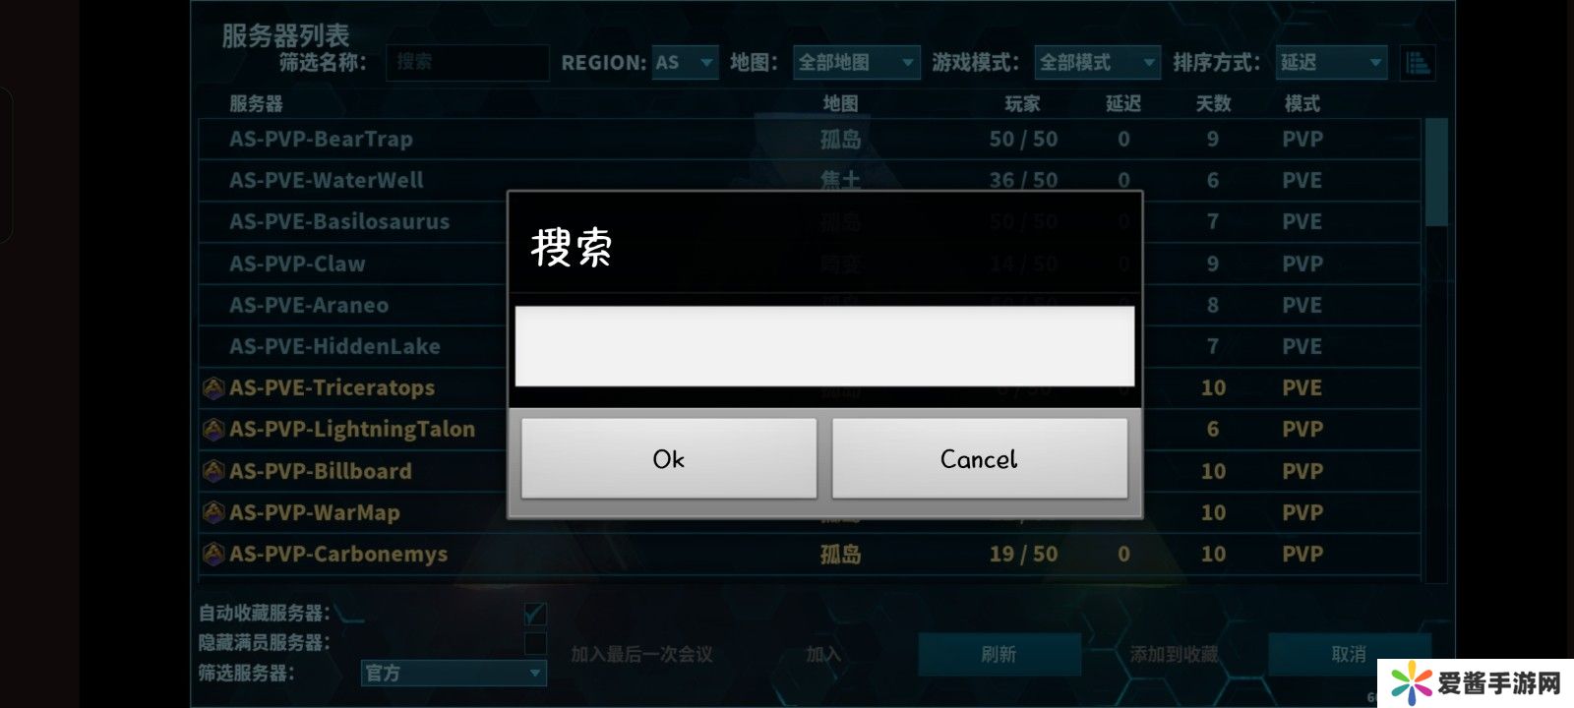Click the server list vertical scrollbar
Image resolution: width=1574 pixels, height=708 pixels.
[x=1436, y=349]
